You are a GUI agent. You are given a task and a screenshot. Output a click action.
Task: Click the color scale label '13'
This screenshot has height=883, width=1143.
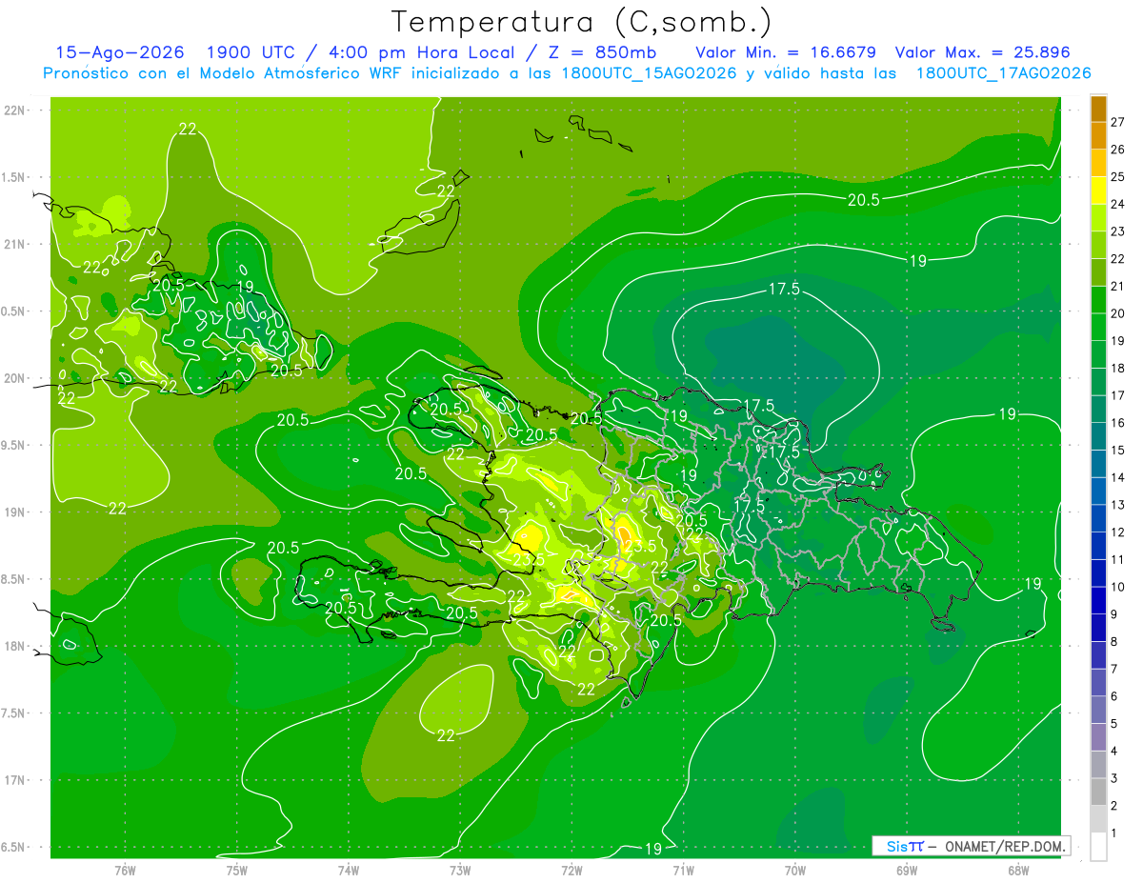pyautogui.click(x=1118, y=504)
